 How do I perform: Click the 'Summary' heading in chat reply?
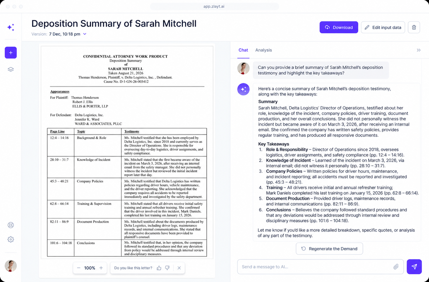(268, 102)
